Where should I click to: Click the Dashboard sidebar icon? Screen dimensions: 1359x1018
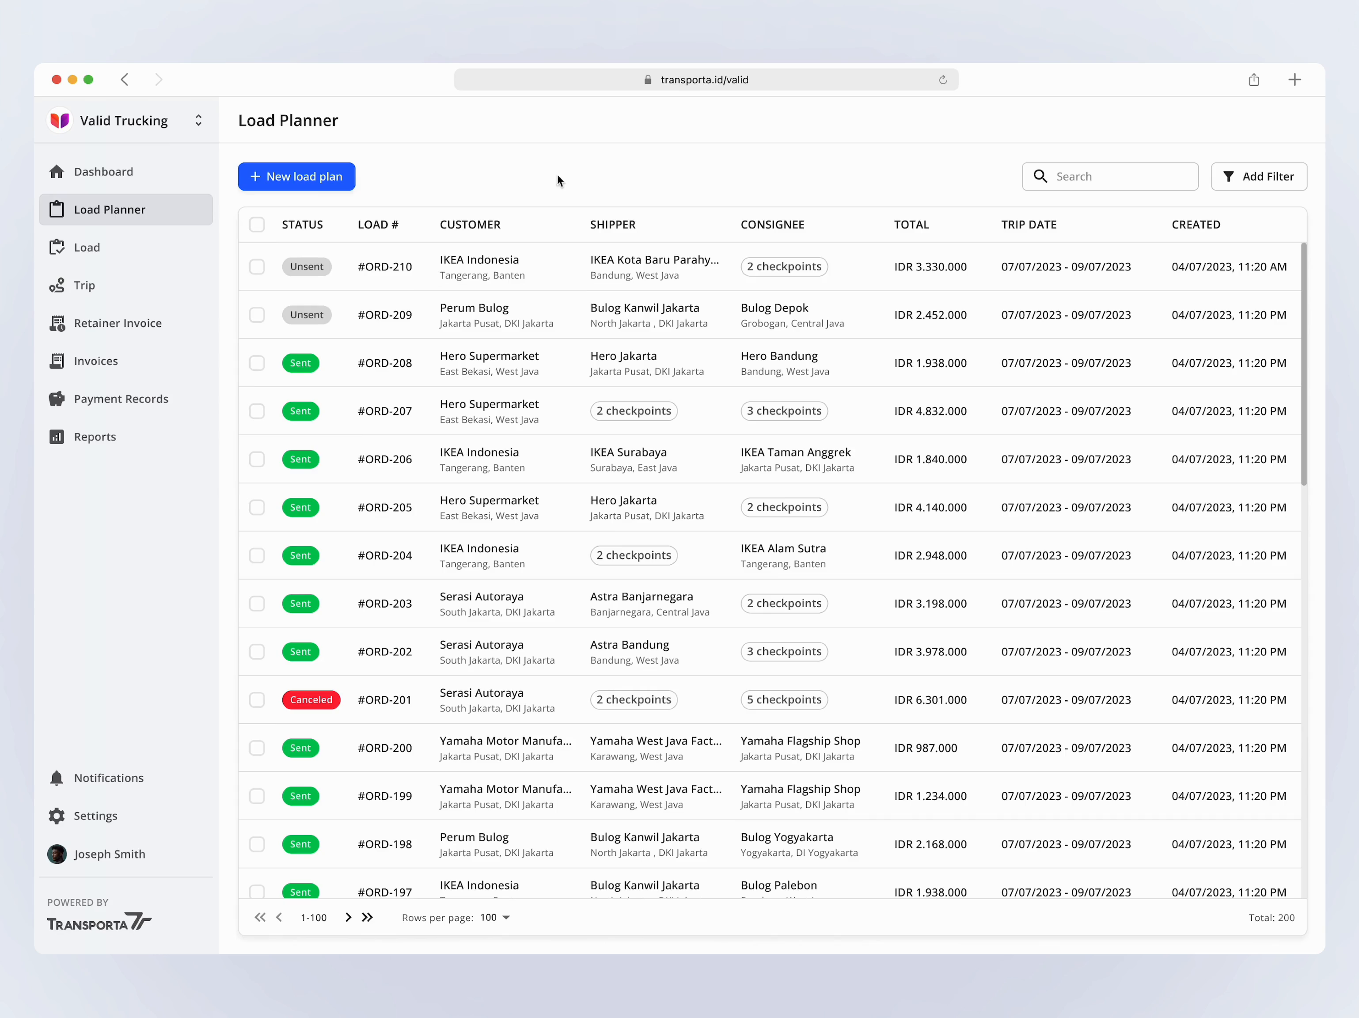coord(57,171)
